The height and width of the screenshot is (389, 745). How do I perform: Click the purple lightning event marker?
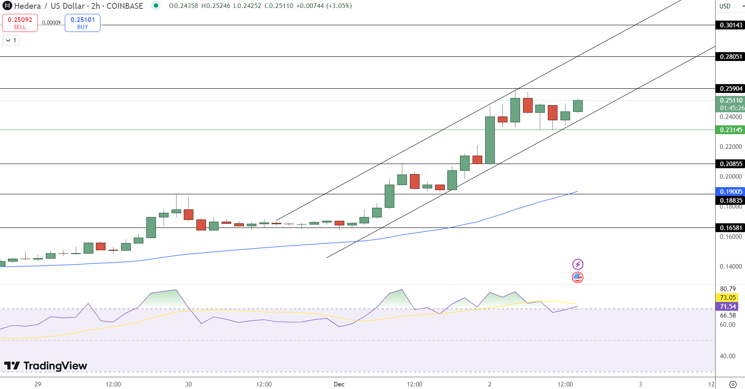coord(578,264)
